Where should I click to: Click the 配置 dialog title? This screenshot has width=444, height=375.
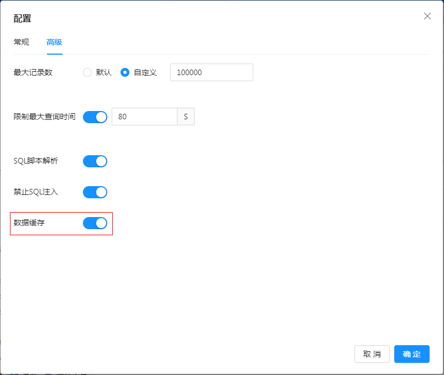coord(23,18)
